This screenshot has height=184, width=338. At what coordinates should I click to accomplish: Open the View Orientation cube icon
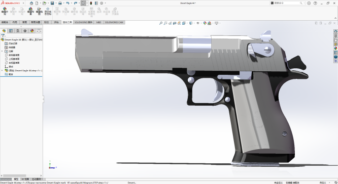[x=184, y=23]
